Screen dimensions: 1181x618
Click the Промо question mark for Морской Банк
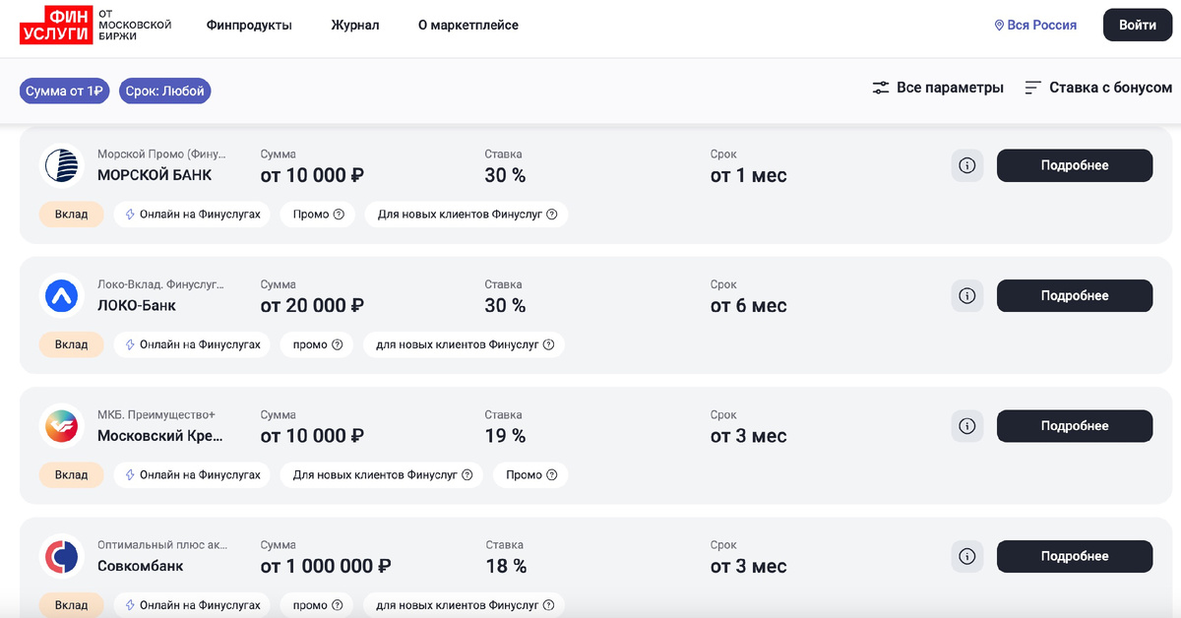(339, 215)
